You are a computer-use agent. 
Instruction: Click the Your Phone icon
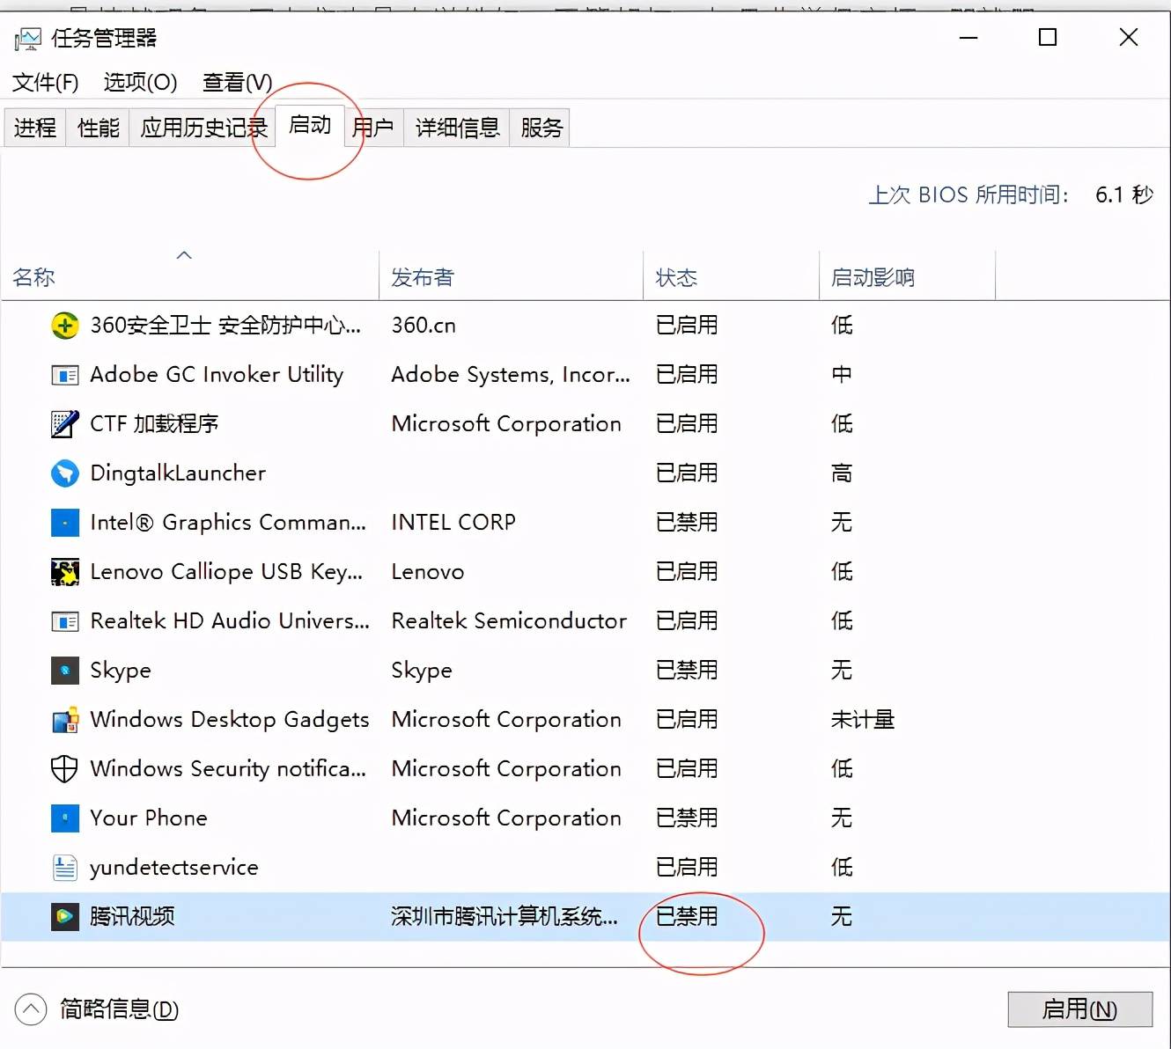[x=64, y=818]
